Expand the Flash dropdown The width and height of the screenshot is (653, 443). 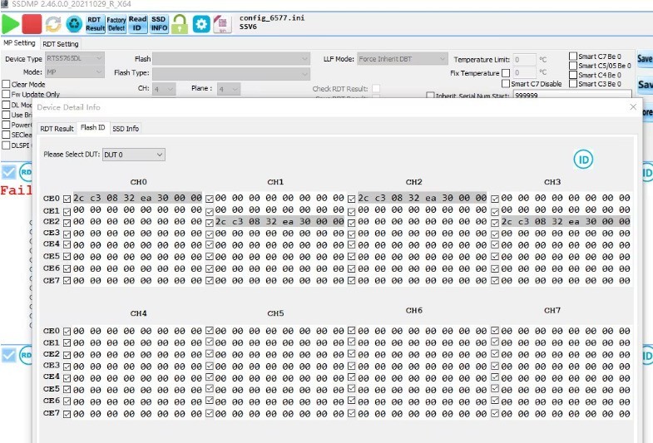pyautogui.click(x=231, y=59)
